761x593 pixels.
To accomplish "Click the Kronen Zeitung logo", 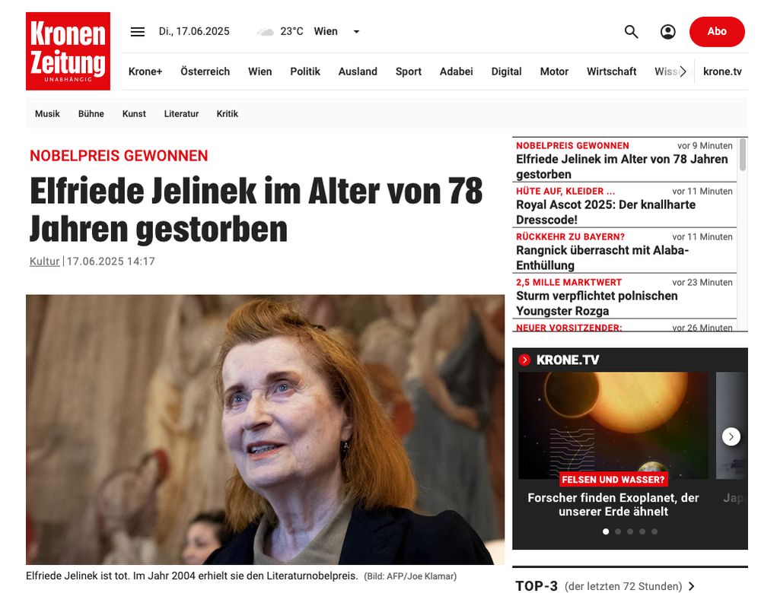I will (68, 51).
